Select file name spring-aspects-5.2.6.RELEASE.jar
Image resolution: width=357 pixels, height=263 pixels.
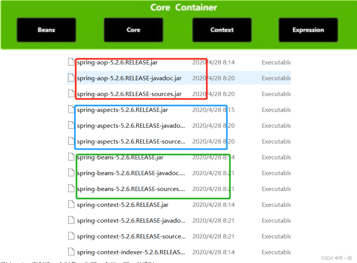click(122, 110)
